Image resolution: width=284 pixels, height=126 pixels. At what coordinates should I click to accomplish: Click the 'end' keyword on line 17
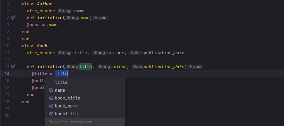31,95
